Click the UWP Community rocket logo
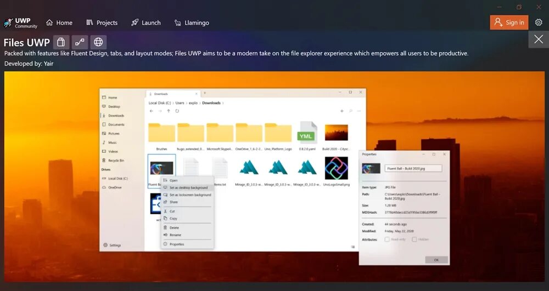This screenshot has width=549, height=291. [8, 22]
